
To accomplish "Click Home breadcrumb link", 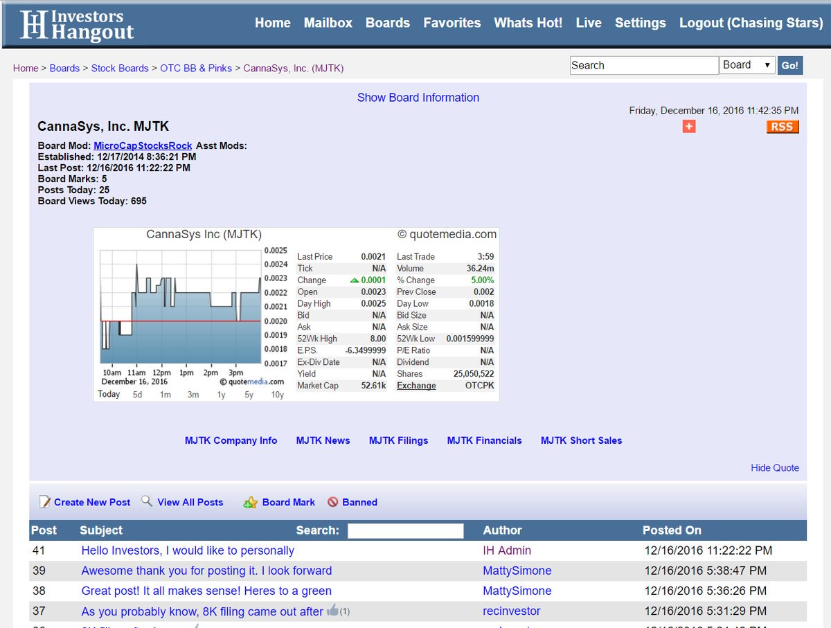I will click(26, 68).
